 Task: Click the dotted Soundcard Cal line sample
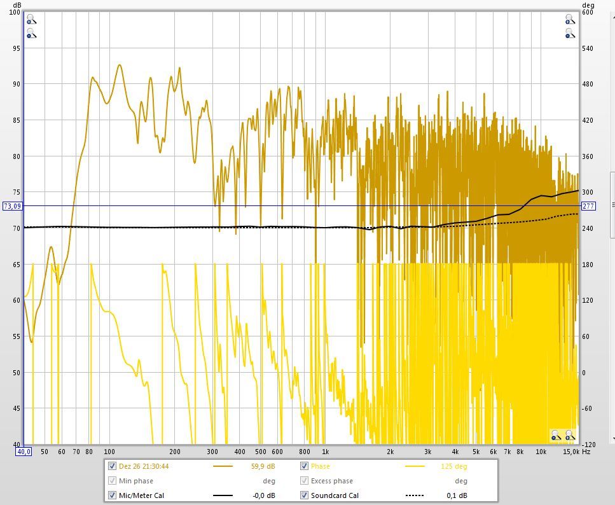pos(415,495)
